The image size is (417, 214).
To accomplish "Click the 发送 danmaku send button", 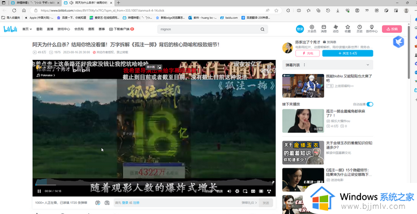I will pos(266,203).
